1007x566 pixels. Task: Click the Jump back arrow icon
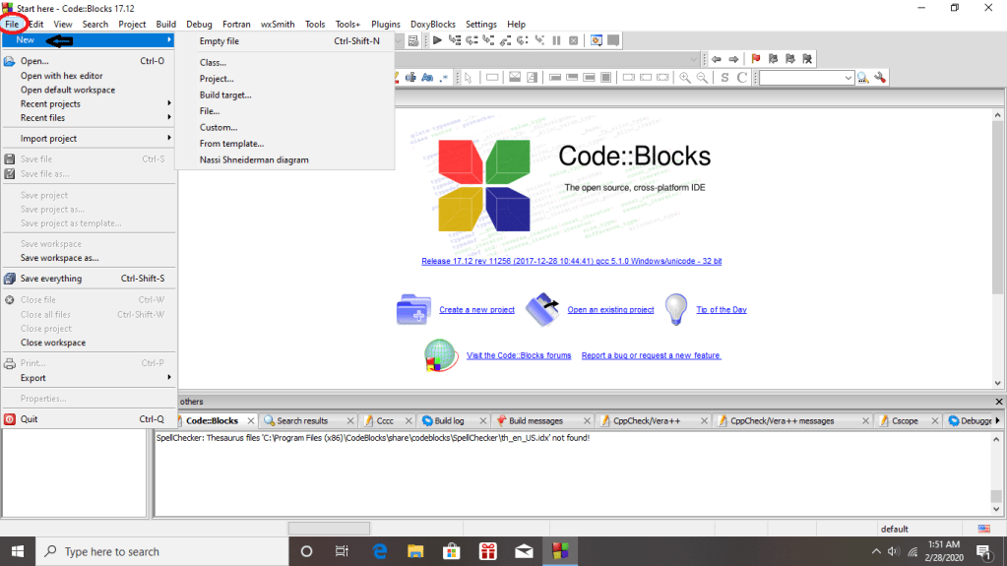click(x=717, y=59)
